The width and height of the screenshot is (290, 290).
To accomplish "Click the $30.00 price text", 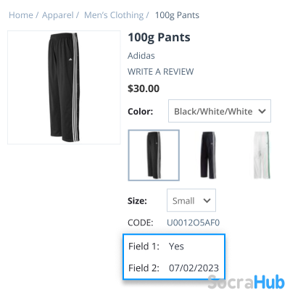I will (144, 88).
